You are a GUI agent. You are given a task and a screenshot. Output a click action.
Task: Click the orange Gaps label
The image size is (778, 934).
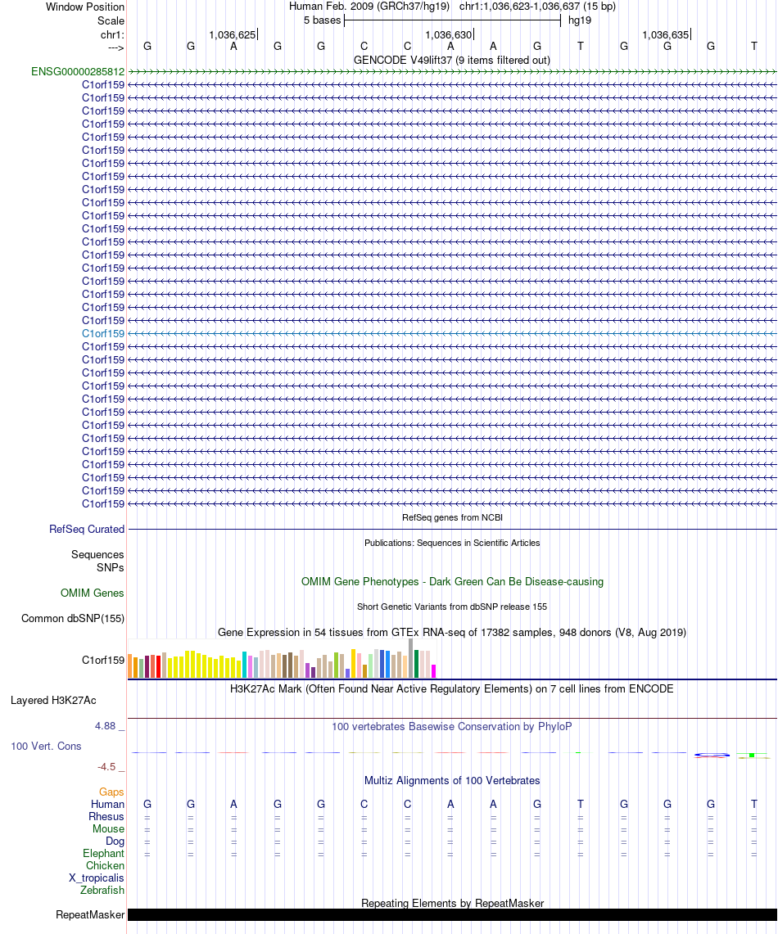point(111,792)
